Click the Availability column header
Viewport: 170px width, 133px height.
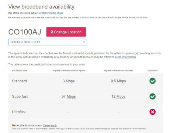(152, 71)
